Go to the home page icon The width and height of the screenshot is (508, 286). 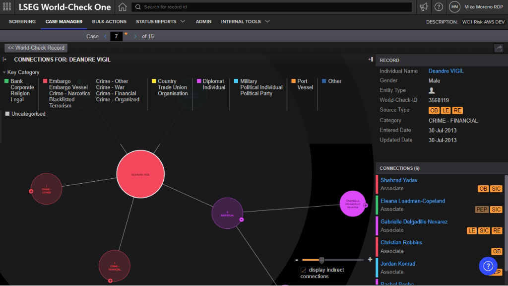(x=123, y=7)
